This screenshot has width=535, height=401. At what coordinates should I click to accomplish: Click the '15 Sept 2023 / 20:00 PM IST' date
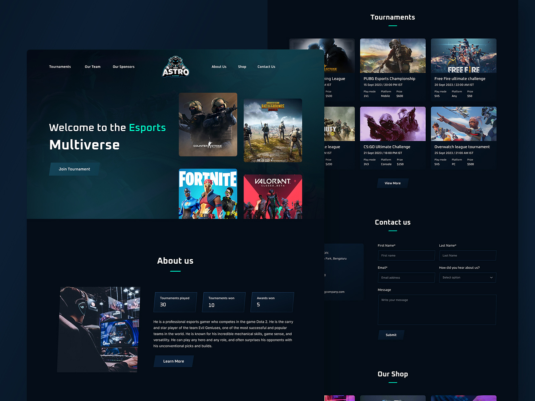383,85
